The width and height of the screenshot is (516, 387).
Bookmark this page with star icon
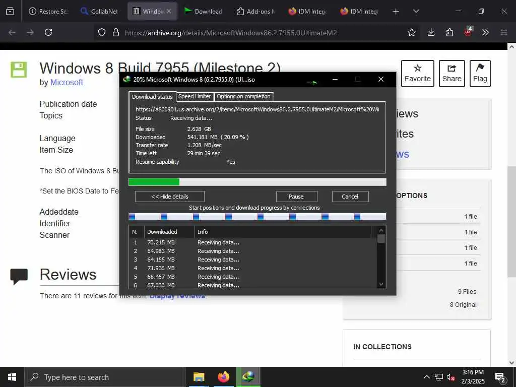[411, 32]
